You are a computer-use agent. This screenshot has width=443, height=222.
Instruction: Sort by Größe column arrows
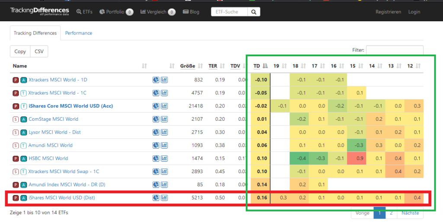pyautogui.click(x=200, y=66)
